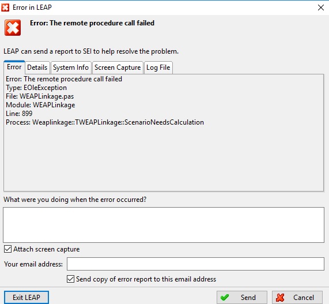329x304 pixels.
Task: Click the Process line in error details
Action: pyautogui.click(x=105, y=122)
